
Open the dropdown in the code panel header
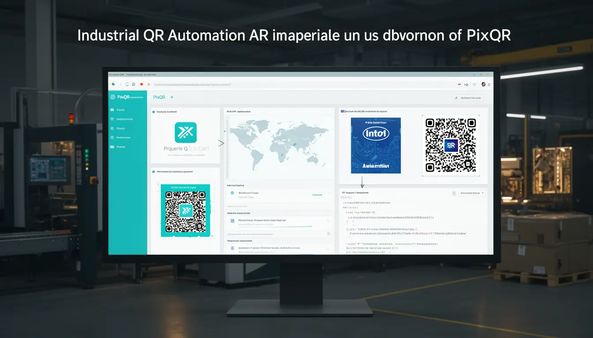472,193
